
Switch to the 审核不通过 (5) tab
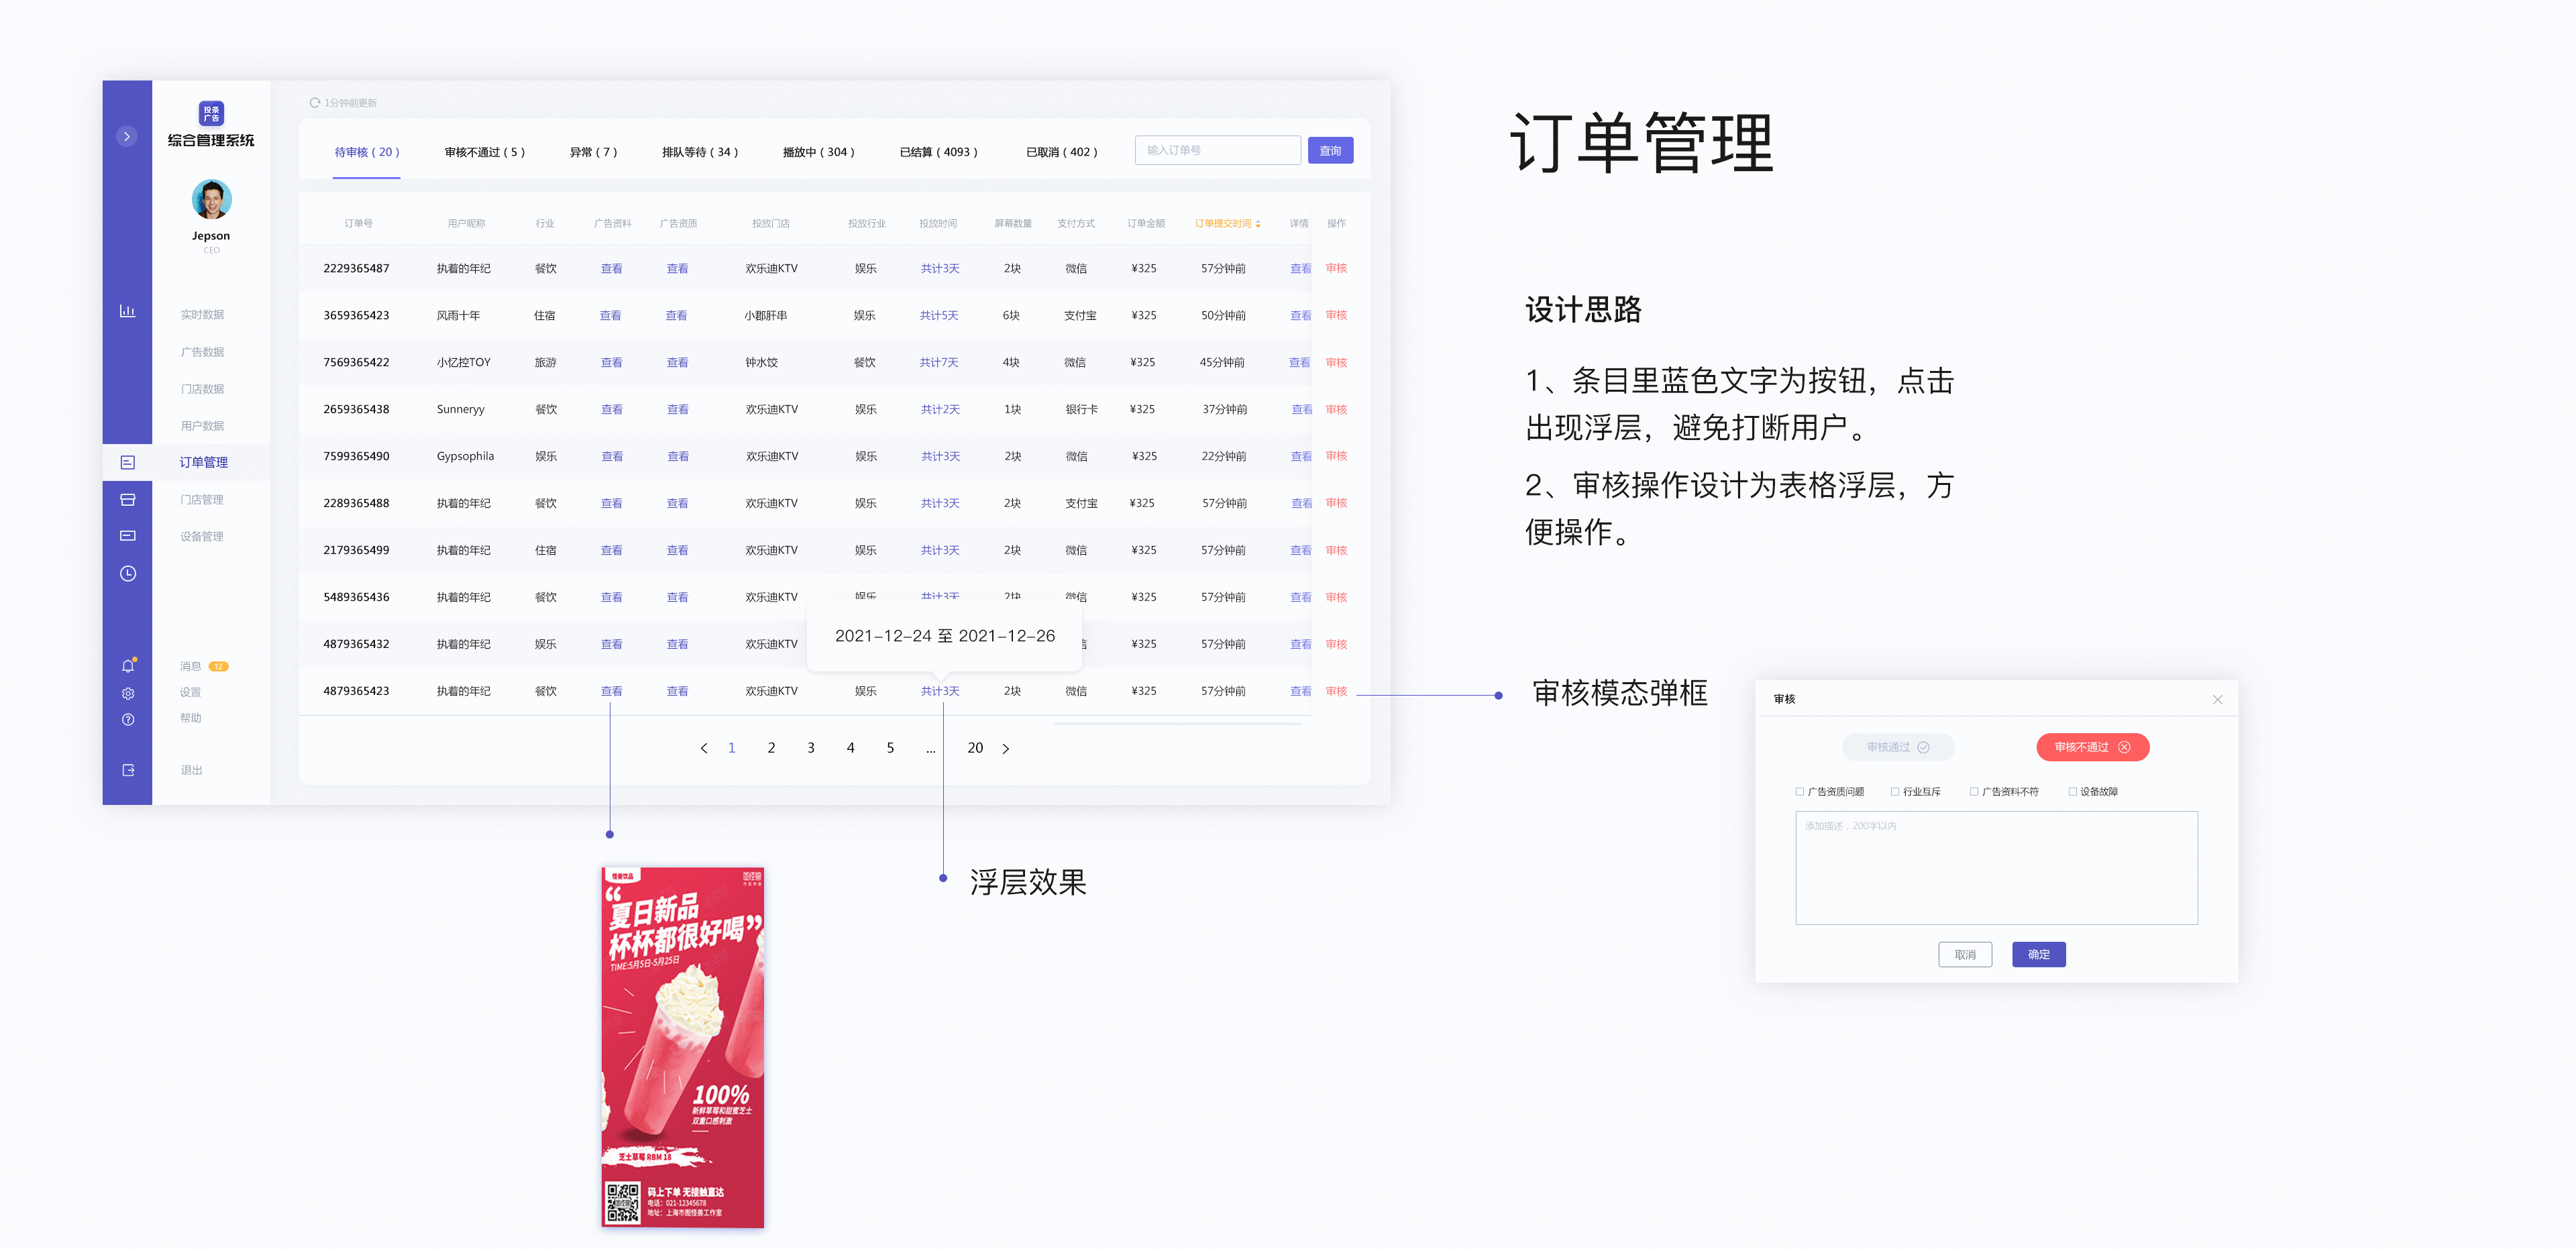(x=485, y=152)
